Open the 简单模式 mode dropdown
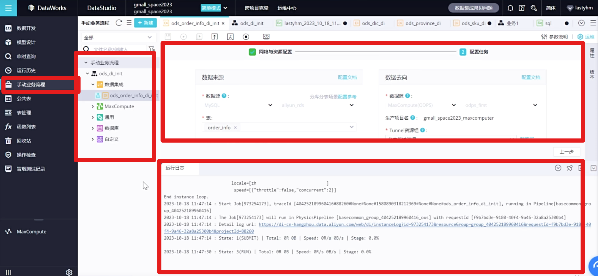The width and height of the screenshot is (598, 276). [214, 8]
